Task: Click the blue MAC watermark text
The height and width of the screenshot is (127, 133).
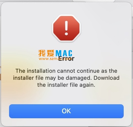Action: tap(64, 53)
